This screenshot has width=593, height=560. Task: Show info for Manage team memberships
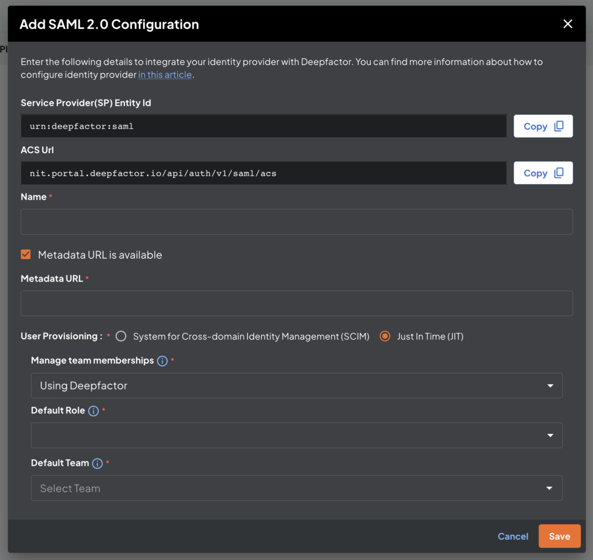162,361
